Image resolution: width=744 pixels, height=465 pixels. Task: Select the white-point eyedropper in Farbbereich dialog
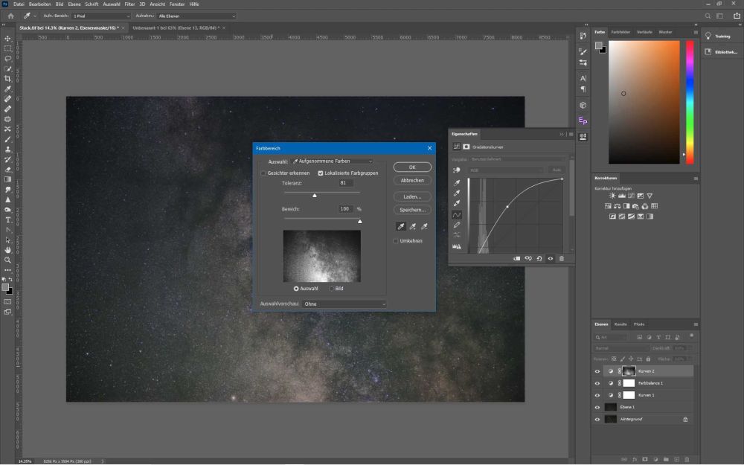(x=402, y=227)
